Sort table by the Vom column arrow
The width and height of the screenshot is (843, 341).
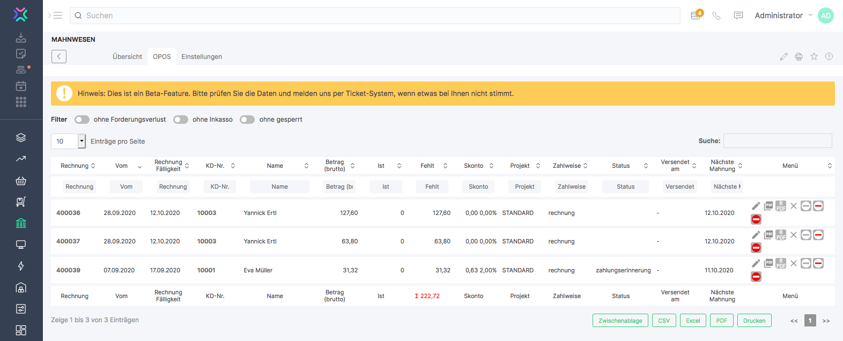[139, 166]
